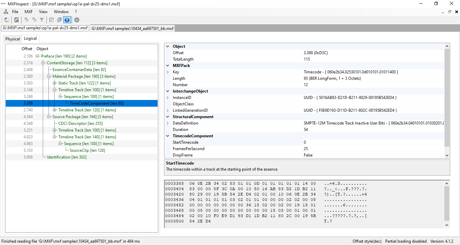The image size is (460, 245).
Task: Select the FramesPerSecond property row
Action: pos(304,149)
